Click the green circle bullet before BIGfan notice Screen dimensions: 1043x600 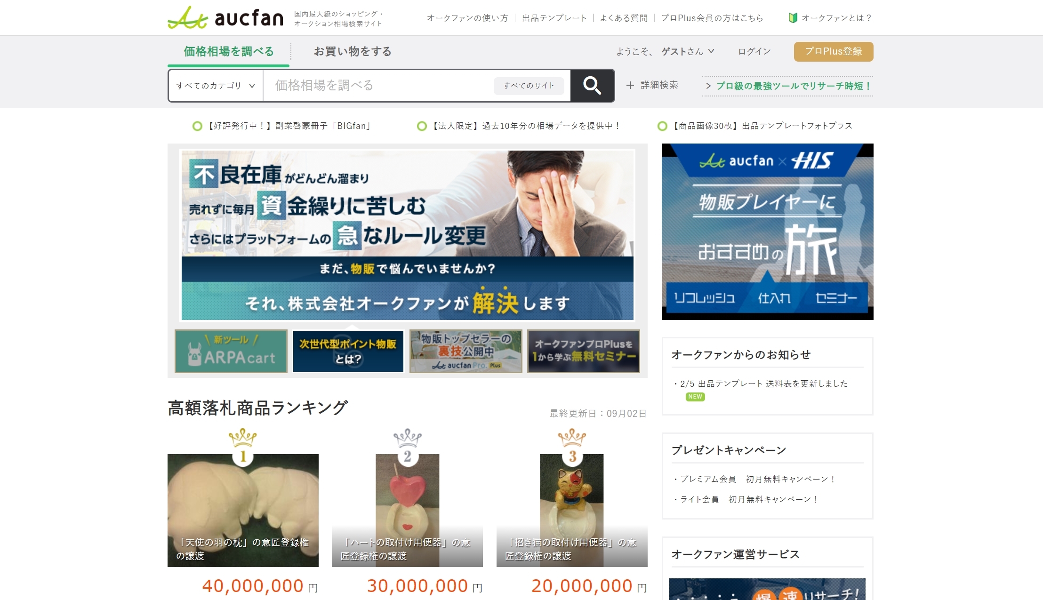[x=197, y=126]
